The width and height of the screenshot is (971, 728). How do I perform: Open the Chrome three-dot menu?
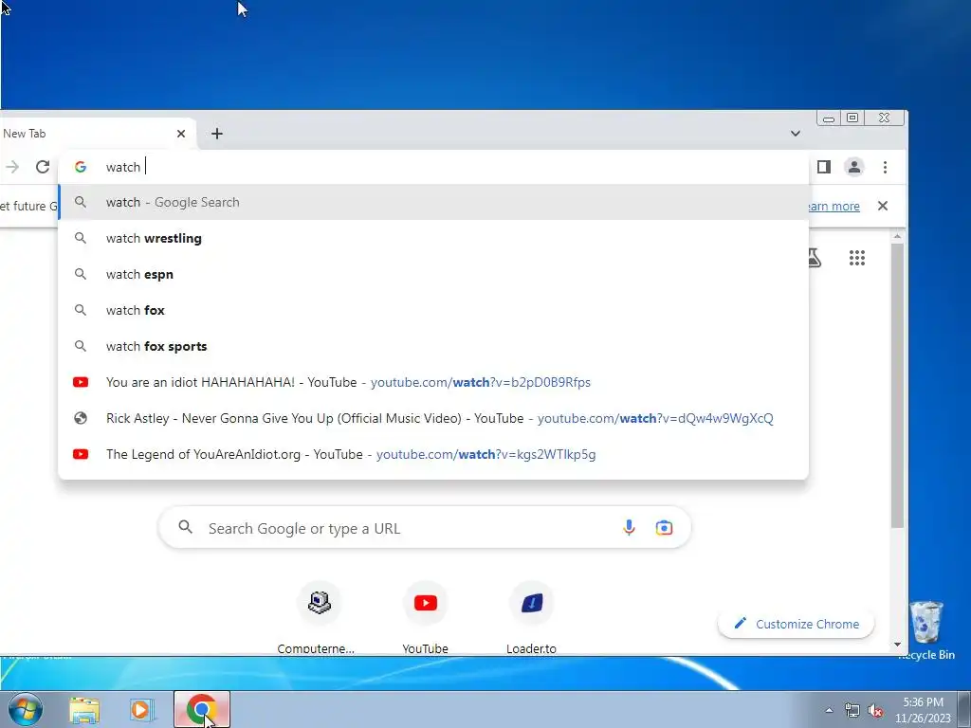pyautogui.click(x=885, y=167)
